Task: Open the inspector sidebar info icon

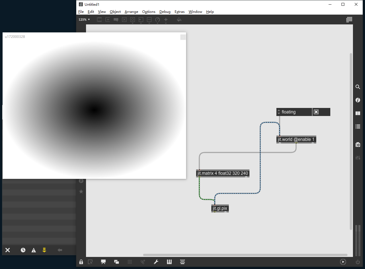Action: [358, 100]
